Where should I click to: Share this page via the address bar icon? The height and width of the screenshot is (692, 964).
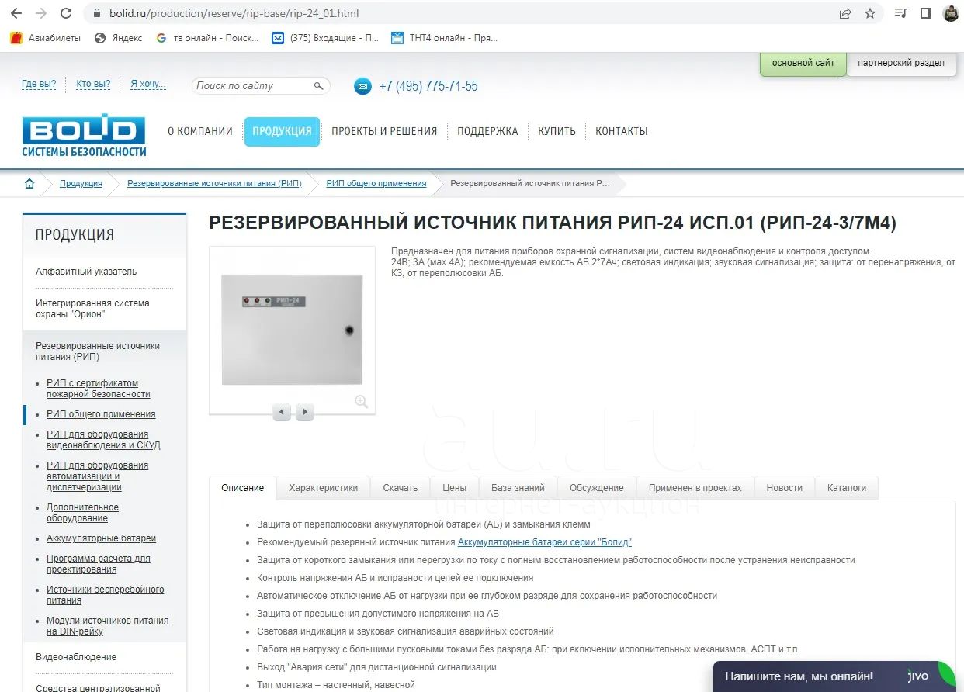tap(845, 13)
